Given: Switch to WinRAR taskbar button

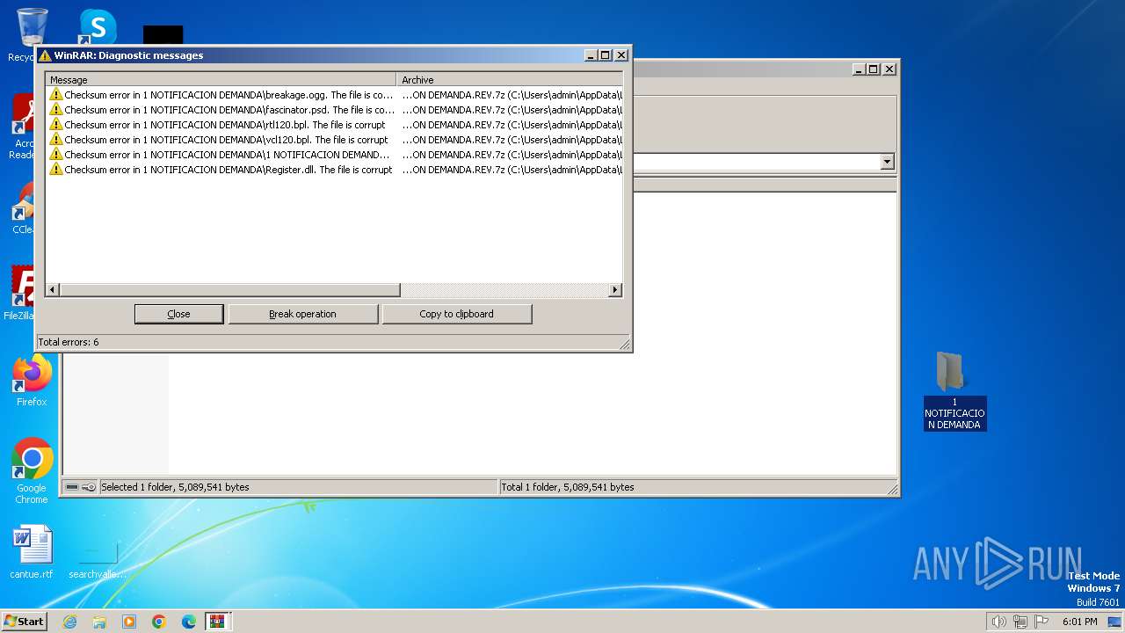Looking at the screenshot, I should point(217,622).
